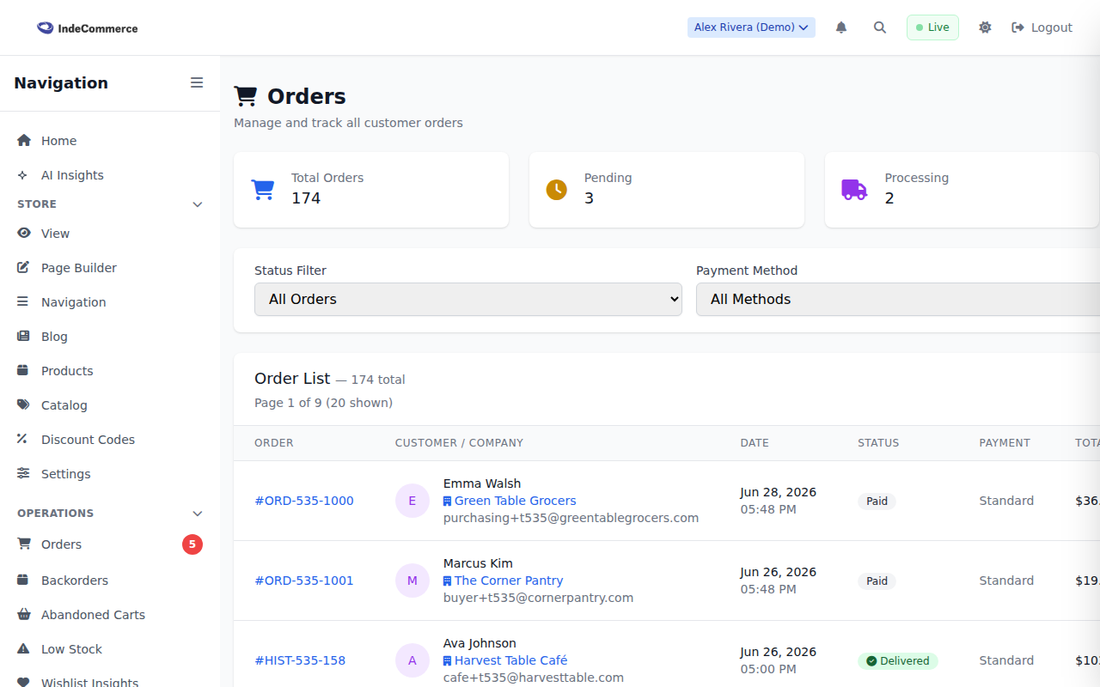Click the Page Builder edit icon
Screen dimensions: 1100x687
[23, 268]
